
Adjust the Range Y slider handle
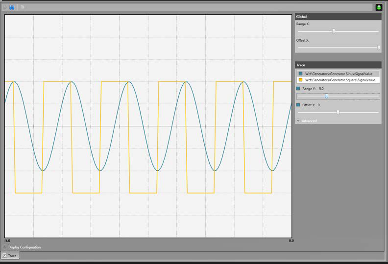pos(327,96)
